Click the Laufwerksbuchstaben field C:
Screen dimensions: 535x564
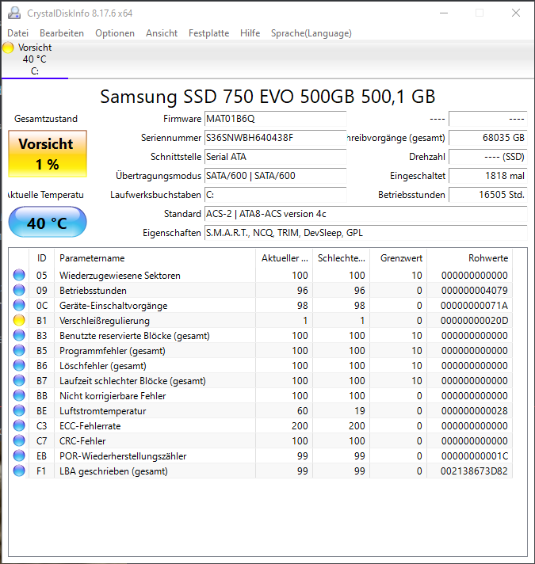coord(276,195)
